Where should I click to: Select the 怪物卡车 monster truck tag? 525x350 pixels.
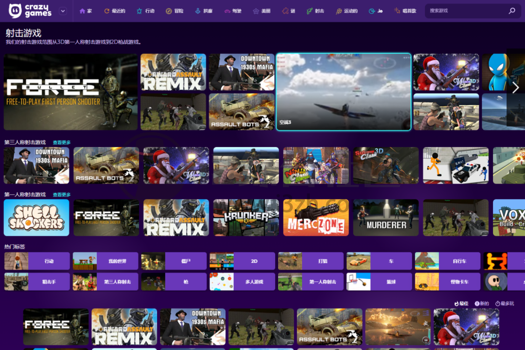[448, 282]
